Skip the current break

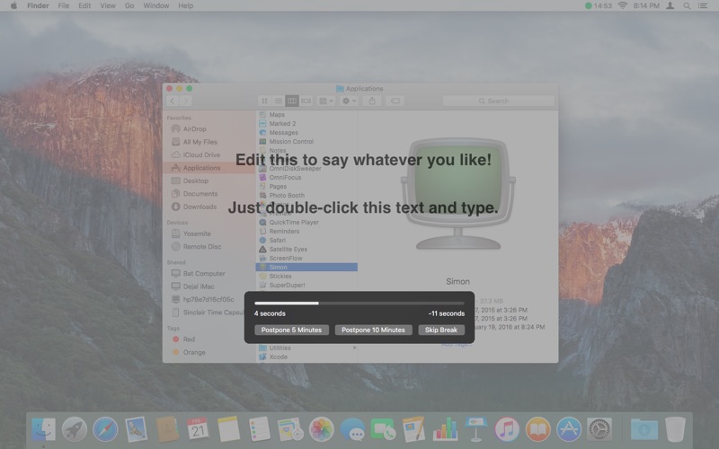441,330
